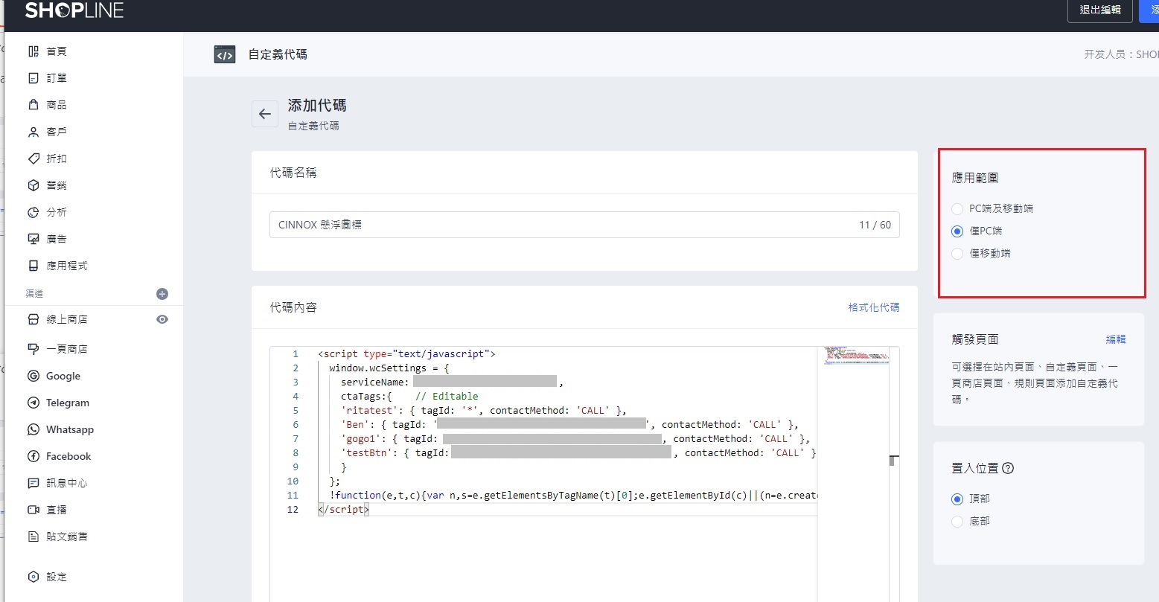Open 分析 menu item

[56, 212]
